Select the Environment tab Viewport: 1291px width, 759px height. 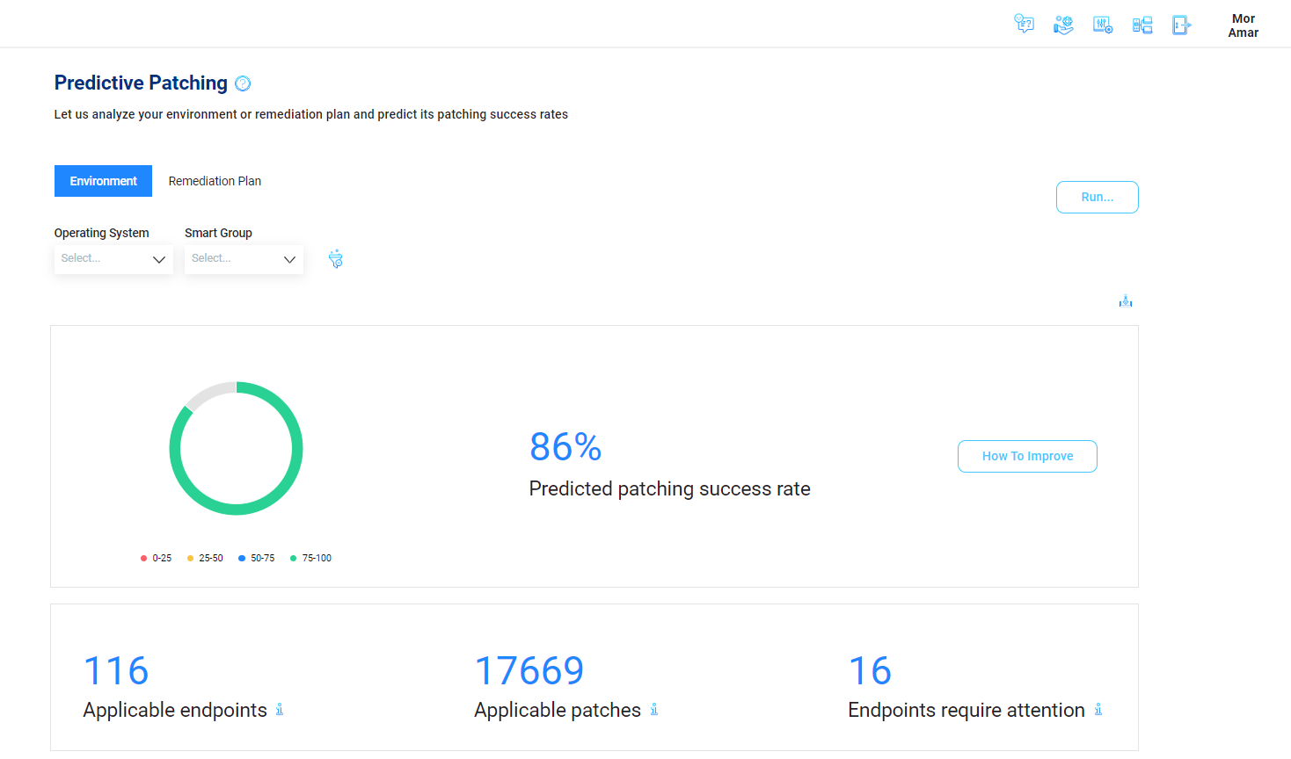pyautogui.click(x=103, y=181)
